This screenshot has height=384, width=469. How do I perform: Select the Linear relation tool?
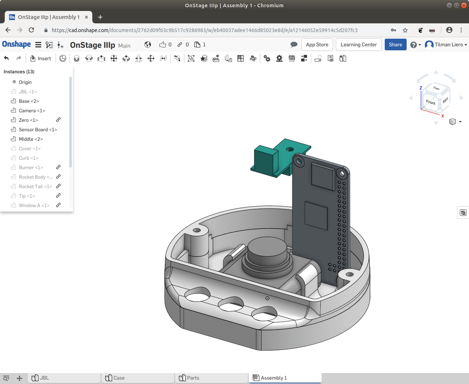pos(304,58)
